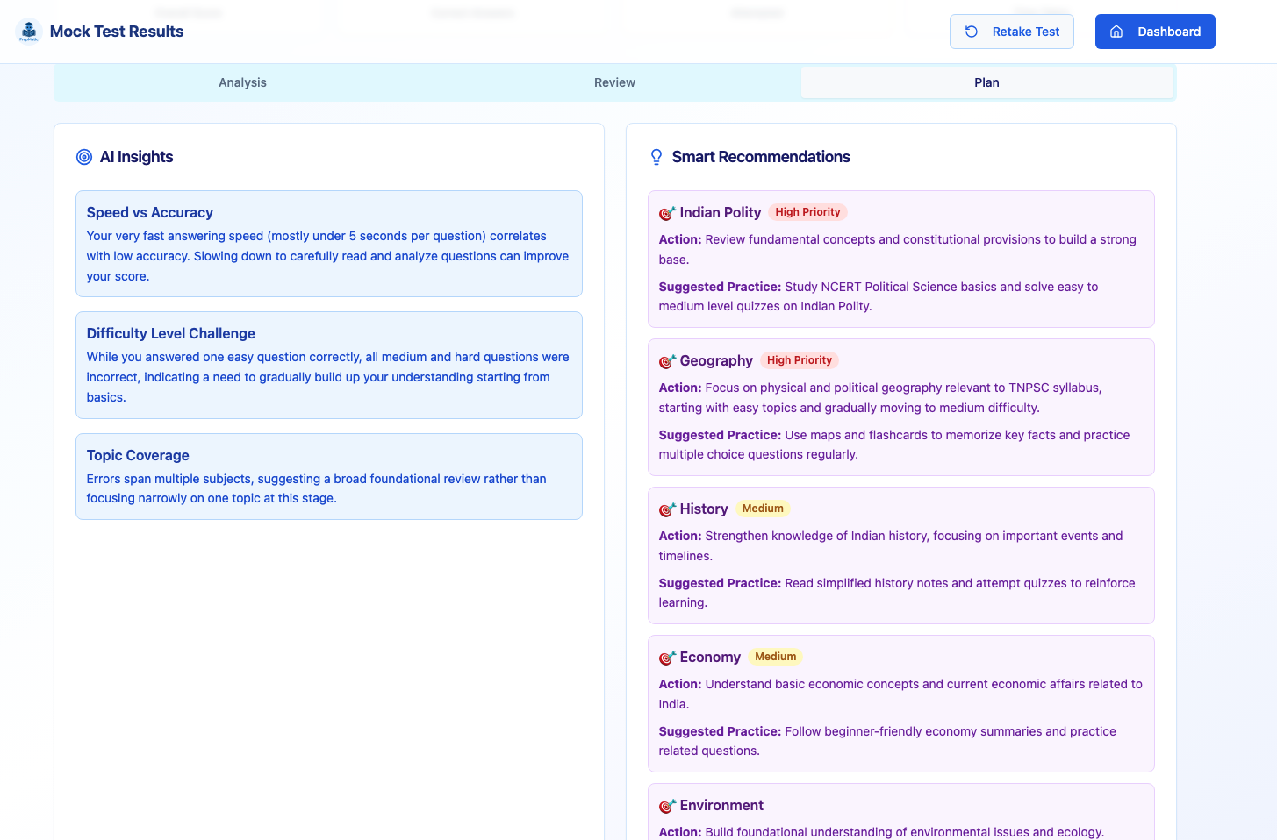Click the Mock Test Results title
The image size is (1277, 840).
(x=117, y=32)
